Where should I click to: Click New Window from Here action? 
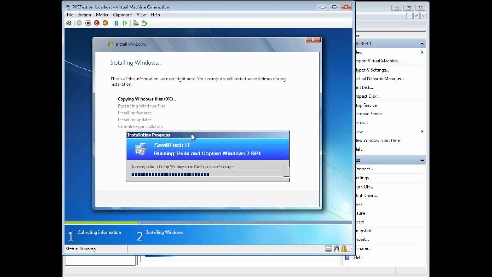[x=377, y=140]
